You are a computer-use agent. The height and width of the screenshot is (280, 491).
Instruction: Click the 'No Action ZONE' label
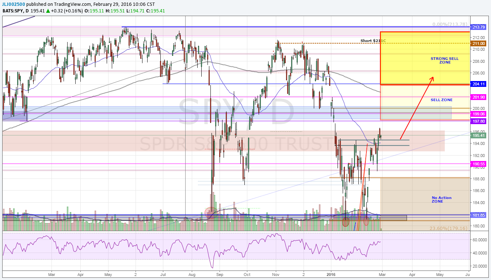point(442,200)
